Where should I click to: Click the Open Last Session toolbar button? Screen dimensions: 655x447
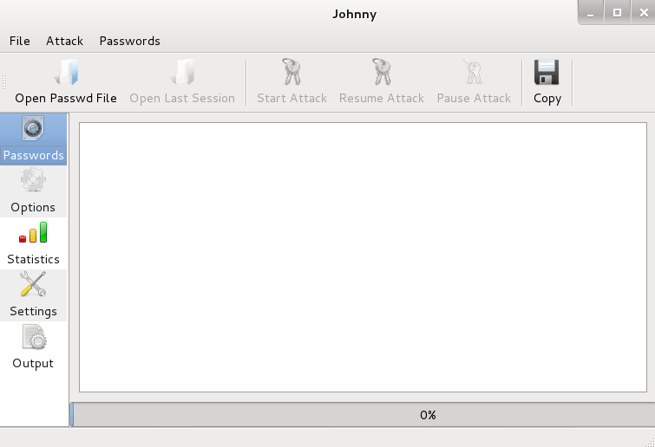point(182,82)
